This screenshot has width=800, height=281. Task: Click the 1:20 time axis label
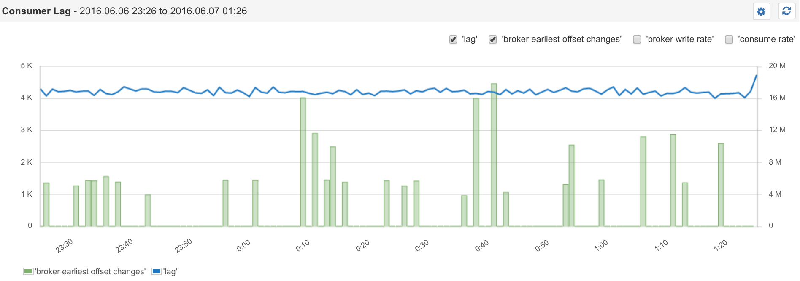(x=721, y=246)
